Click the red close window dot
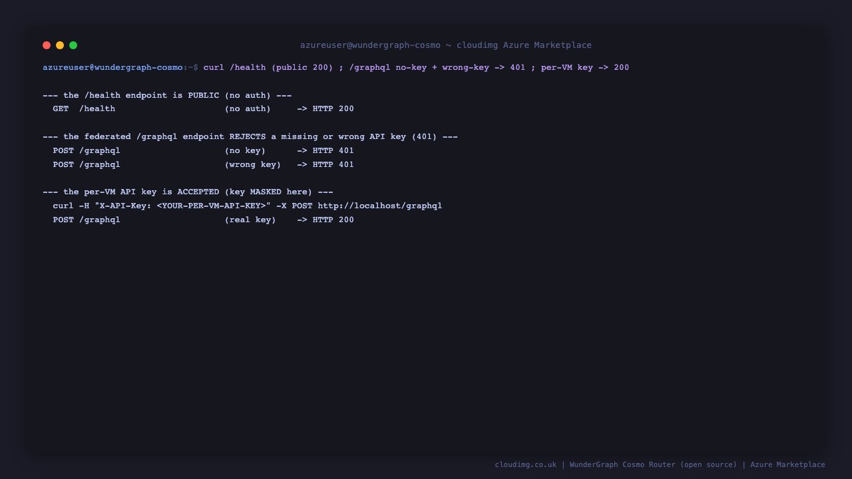 click(x=47, y=45)
